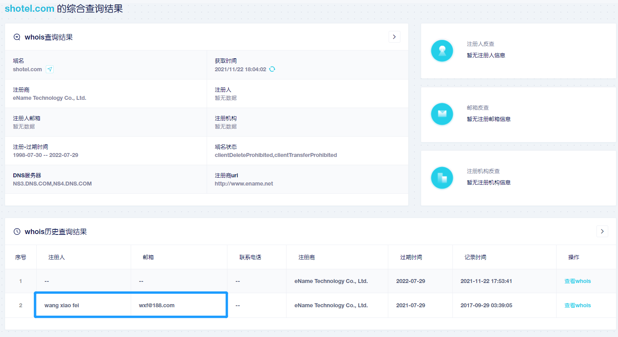Select registrar URL http://www.ename.net
618x337 pixels.
(x=244, y=184)
